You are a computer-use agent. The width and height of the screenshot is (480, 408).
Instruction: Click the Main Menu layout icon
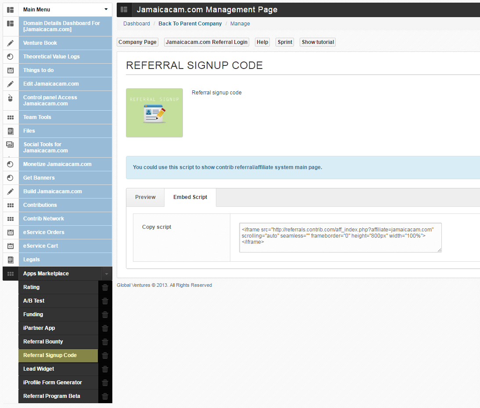click(x=11, y=10)
